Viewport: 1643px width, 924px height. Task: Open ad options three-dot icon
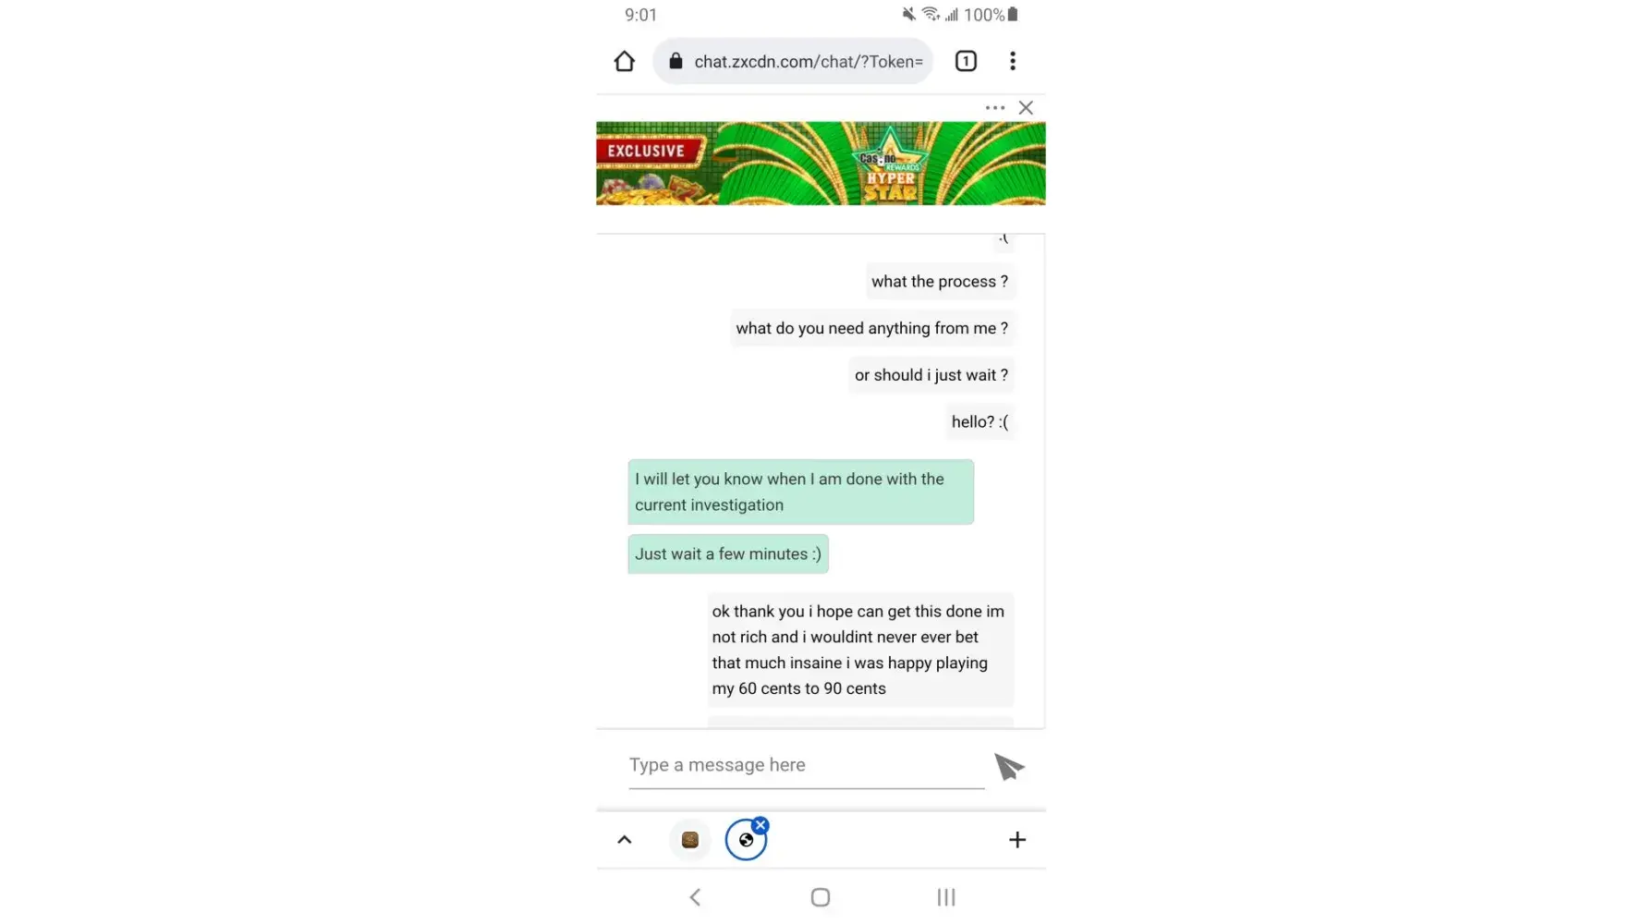(995, 108)
